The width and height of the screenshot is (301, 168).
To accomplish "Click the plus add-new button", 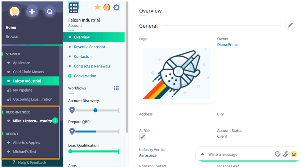I will 32,12.
